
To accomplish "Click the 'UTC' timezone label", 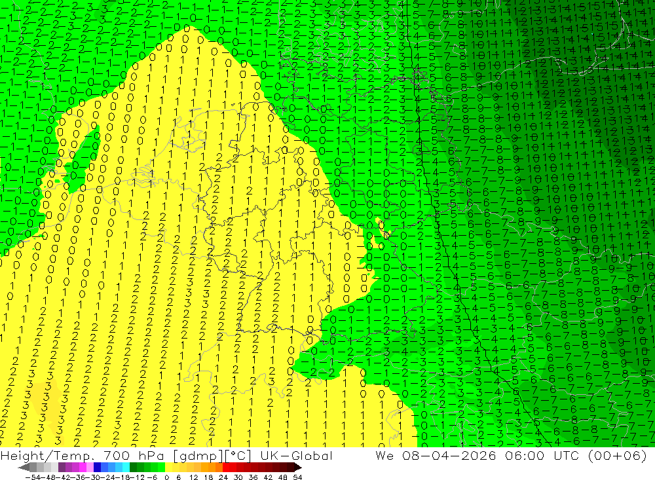I will click(x=567, y=455).
